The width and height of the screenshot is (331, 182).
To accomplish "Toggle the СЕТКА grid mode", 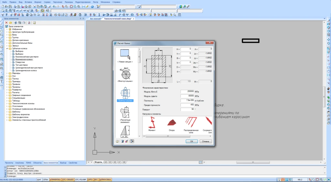I will point(46,179).
